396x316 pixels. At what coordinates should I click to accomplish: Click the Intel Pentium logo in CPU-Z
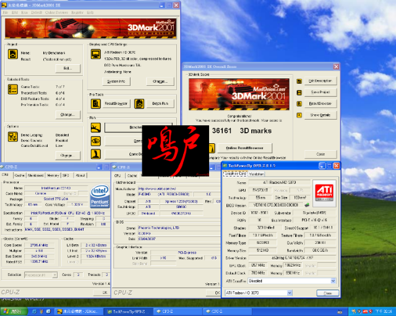(100, 196)
